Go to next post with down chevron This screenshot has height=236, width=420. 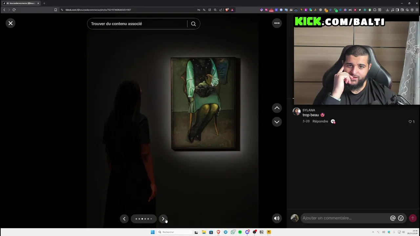point(277,122)
